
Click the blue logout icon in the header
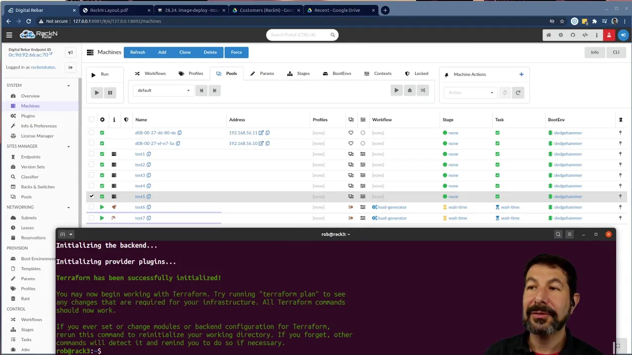coord(623,35)
